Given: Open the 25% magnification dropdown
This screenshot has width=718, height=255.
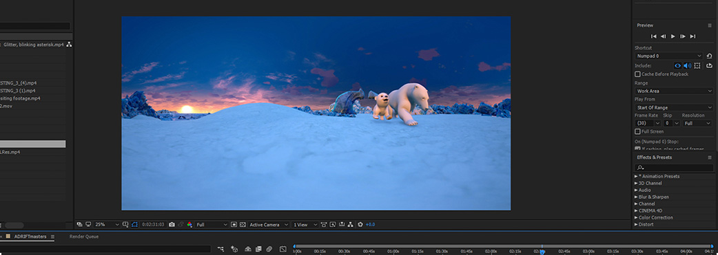Looking at the screenshot, I should tap(107, 224).
